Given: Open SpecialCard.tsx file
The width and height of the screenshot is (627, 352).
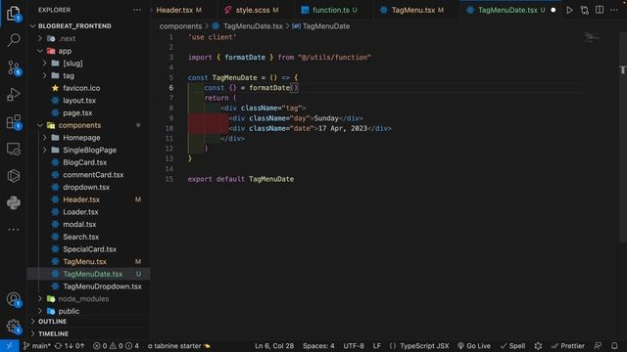Looking at the screenshot, I should click(89, 249).
